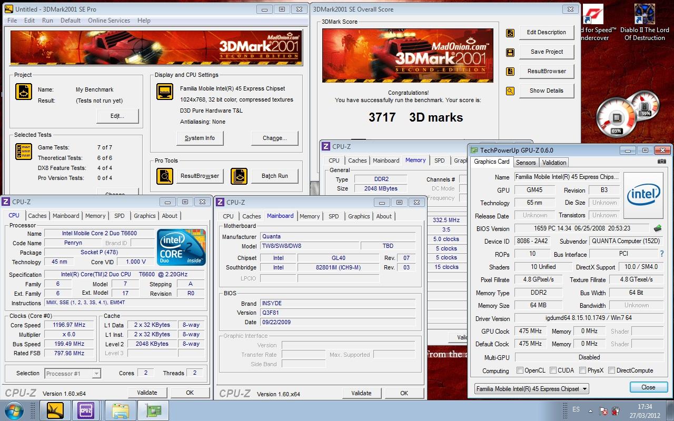
Task: Switch to CPU-Z taskbar icon
Action: 85,410
